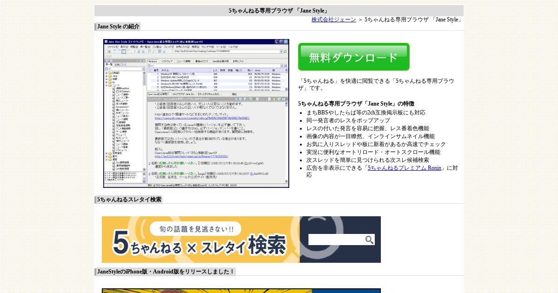Screen dimensions: 558x293
Task: Click the 5ちゃんねる × スレタイ検索 banner logo
Action: (200, 240)
